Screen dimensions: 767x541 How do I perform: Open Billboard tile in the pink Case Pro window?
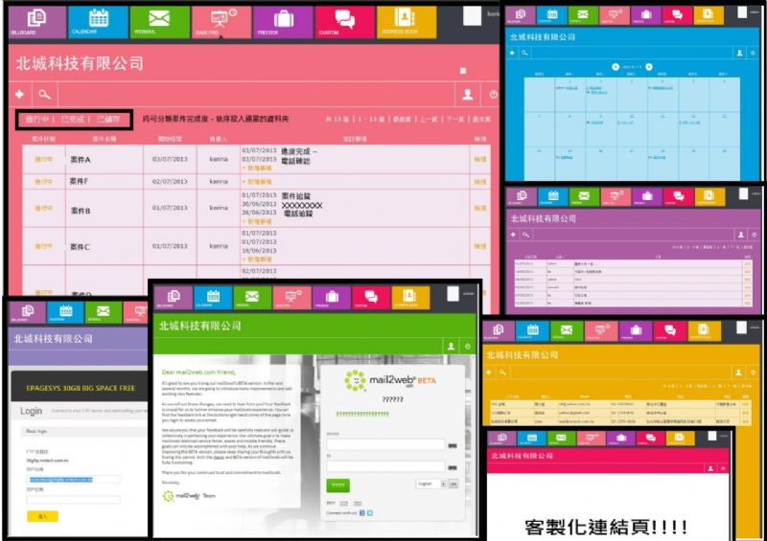[37, 21]
